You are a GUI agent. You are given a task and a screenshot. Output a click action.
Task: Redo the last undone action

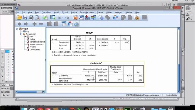click(67, 18)
